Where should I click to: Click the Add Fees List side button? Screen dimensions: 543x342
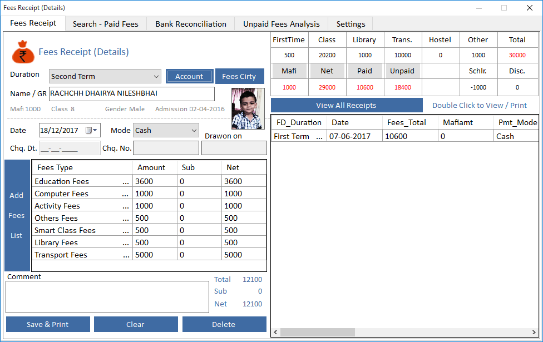[x=17, y=215]
